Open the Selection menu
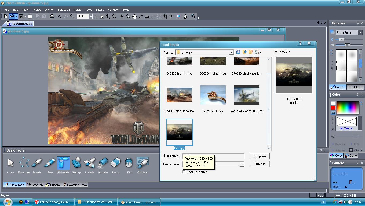This screenshot has width=365, height=206. [x=64, y=10]
